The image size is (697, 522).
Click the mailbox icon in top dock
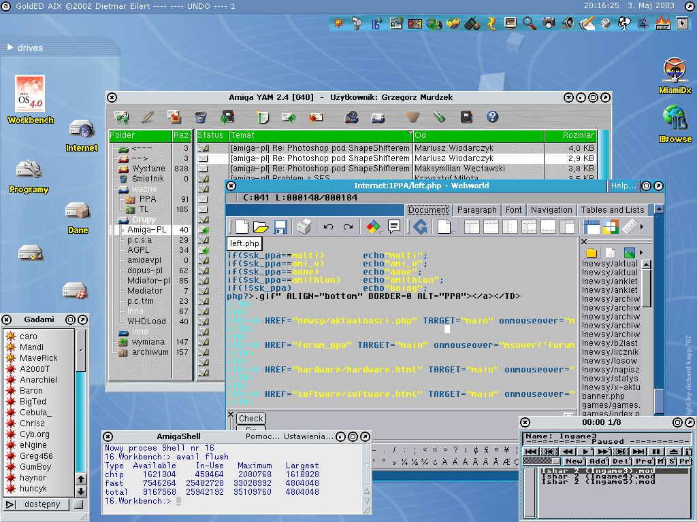pyautogui.click(x=357, y=23)
